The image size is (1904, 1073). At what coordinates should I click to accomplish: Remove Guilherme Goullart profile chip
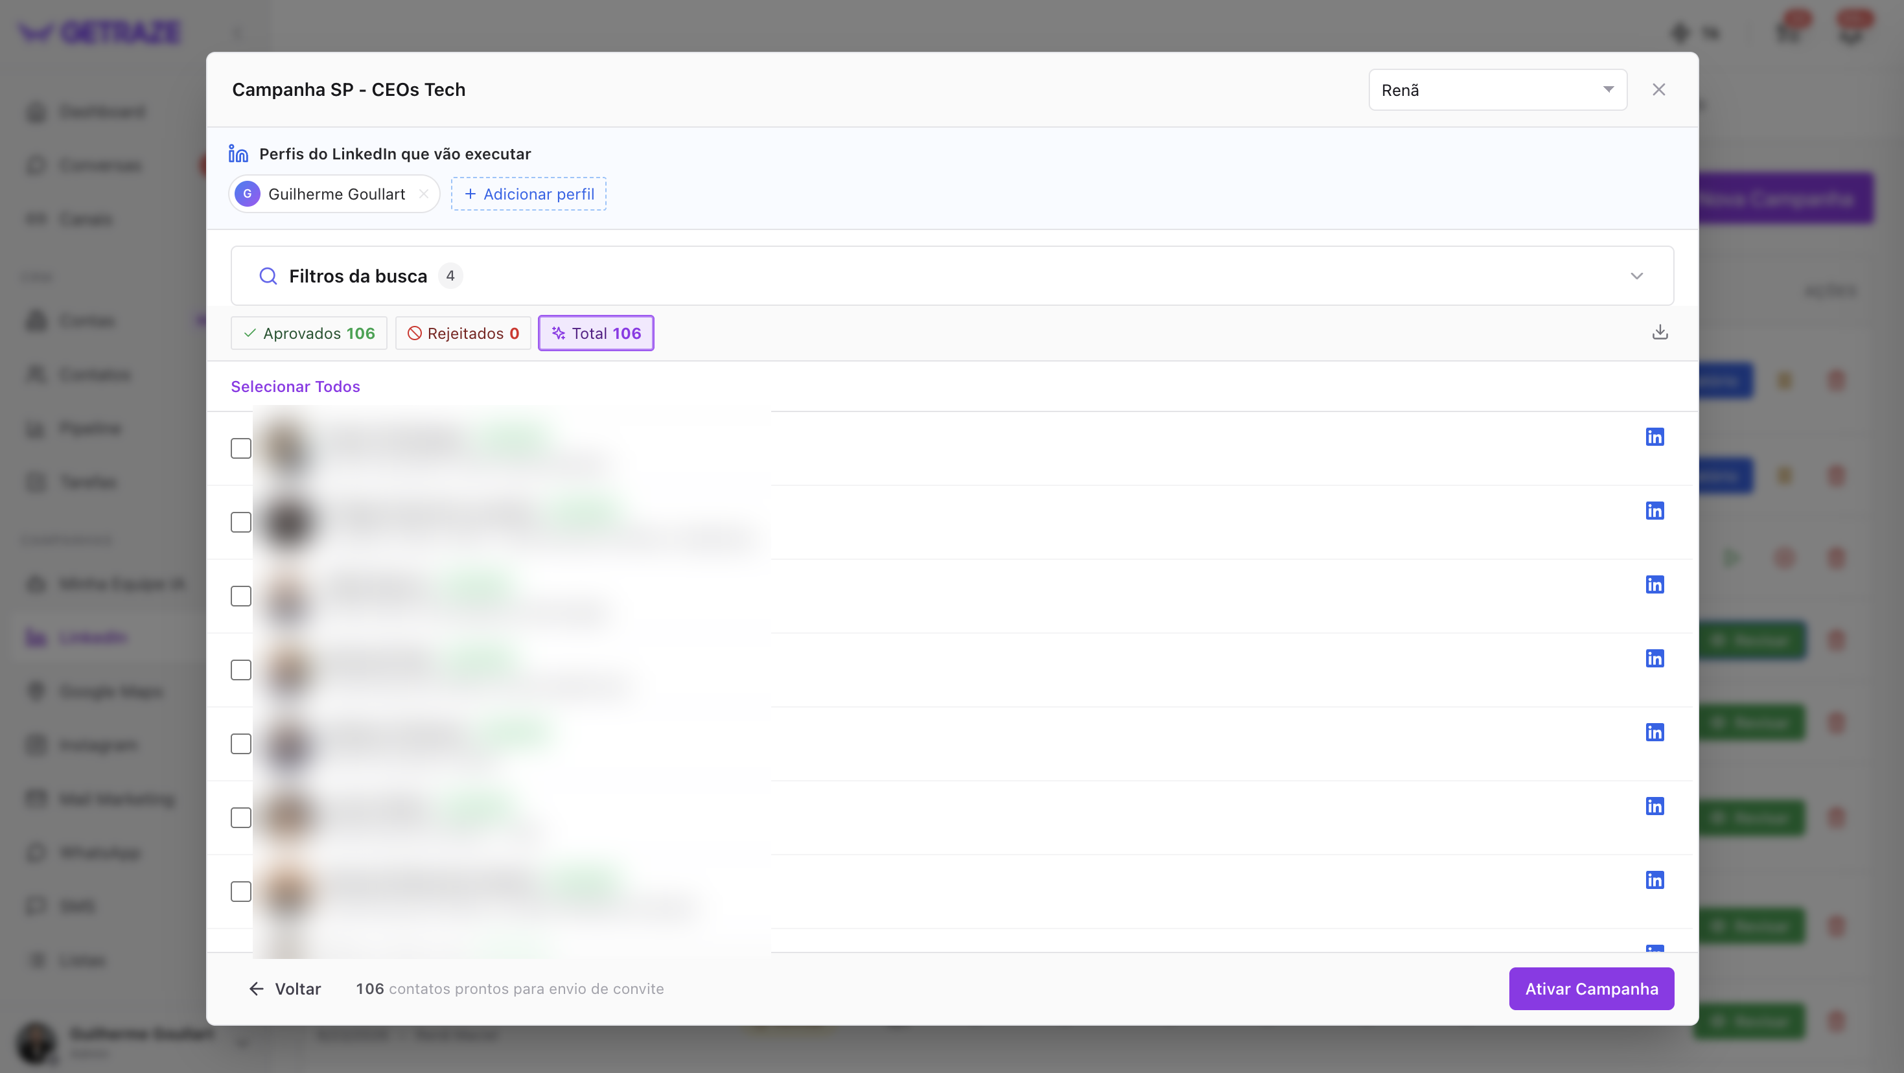(424, 194)
